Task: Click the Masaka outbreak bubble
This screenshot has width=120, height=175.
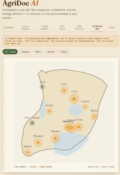Action: point(55,139)
